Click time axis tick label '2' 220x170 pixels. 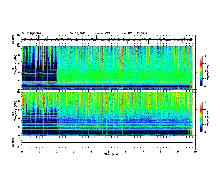[x=57, y=152]
